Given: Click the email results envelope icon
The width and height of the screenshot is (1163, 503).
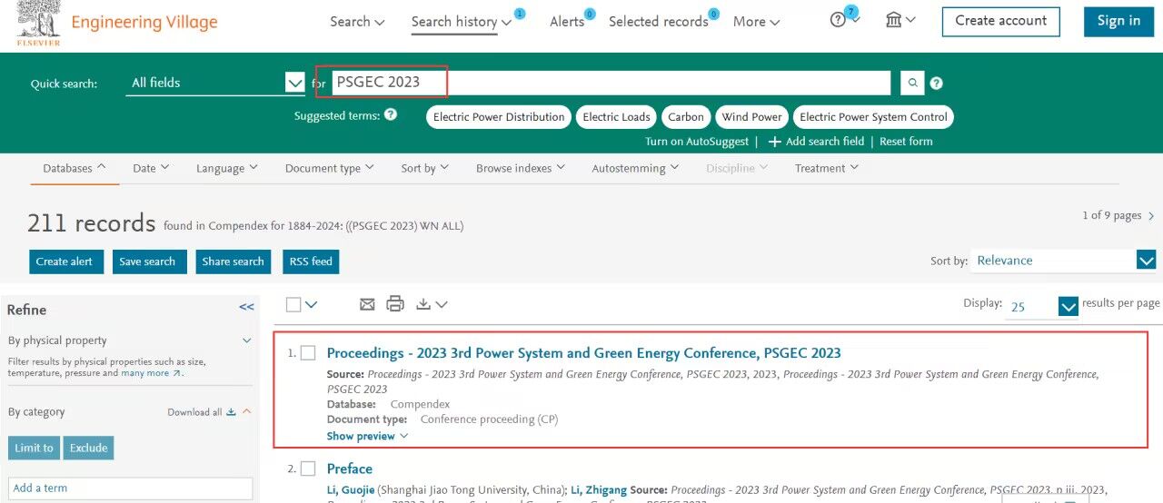Looking at the screenshot, I should 367,304.
